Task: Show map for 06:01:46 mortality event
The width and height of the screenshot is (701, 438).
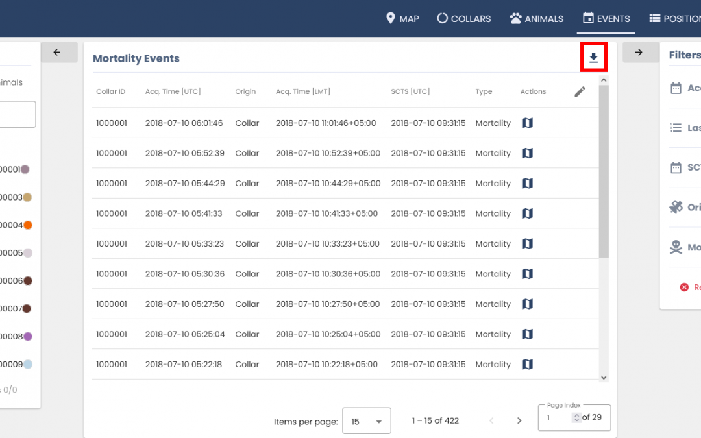Action: (527, 123)
